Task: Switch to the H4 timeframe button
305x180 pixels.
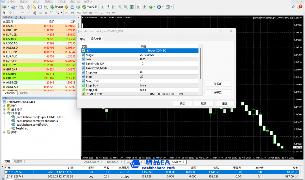Action: pyautogui.click(x=96, y=13)
